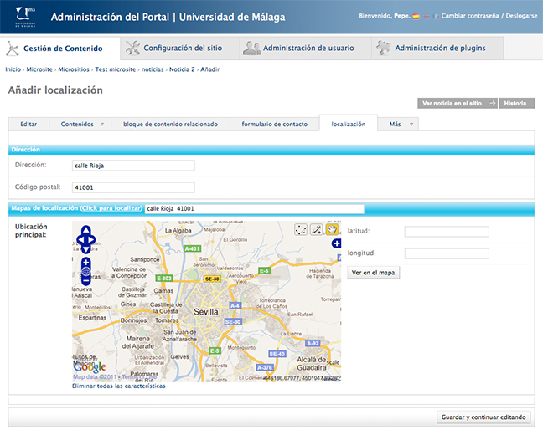The height and width of the screenshot is (445, 543).
Task: Switch to the Editar tab
Action: tap(28, 124)
